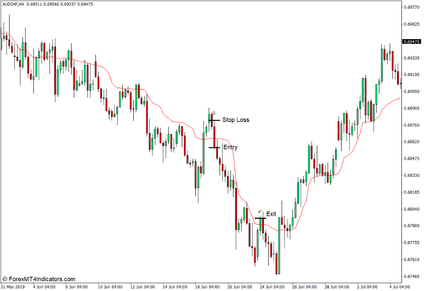Image resolution: width=424 pixels, height=291 pixels.
Task: Select the Exit horizontal marker line
Action: click(x=260, y=218)
